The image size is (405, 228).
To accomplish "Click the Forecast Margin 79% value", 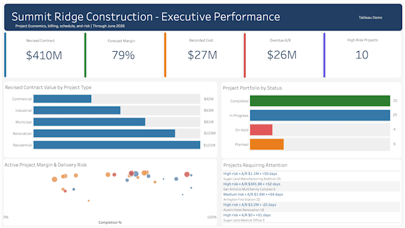I will coord(123,55).
